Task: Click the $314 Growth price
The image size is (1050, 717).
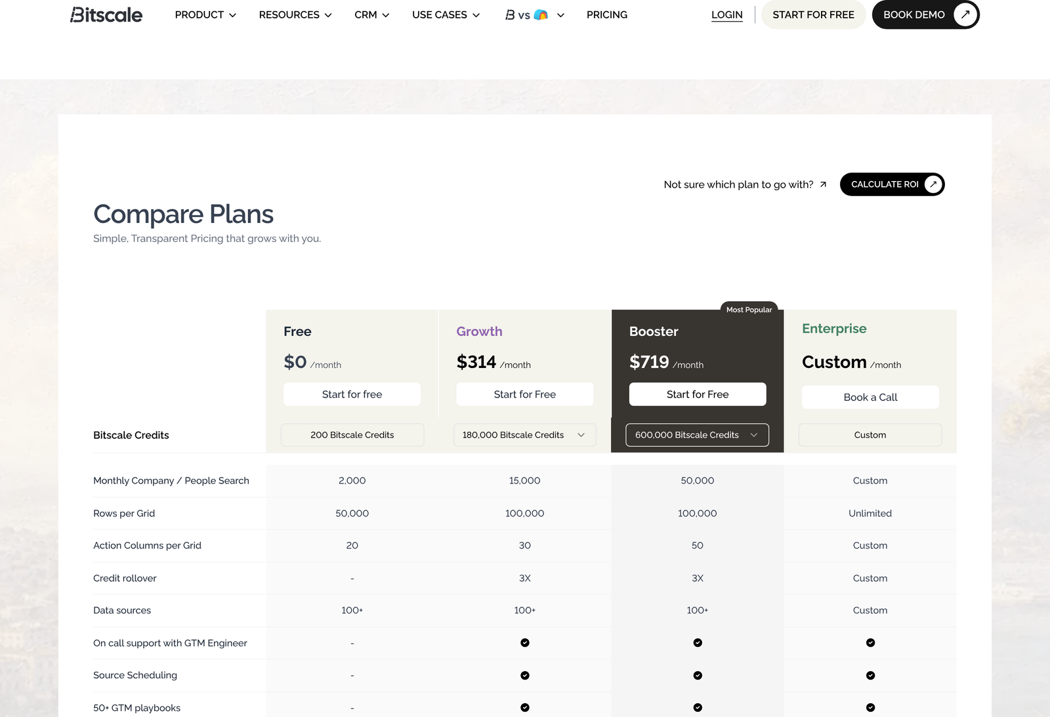Action: click(476, 362)
